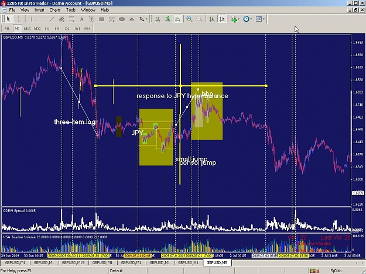Restore the inner chart window
The width and height of the screenshot is (366, 274).
[x=356, y=10]
